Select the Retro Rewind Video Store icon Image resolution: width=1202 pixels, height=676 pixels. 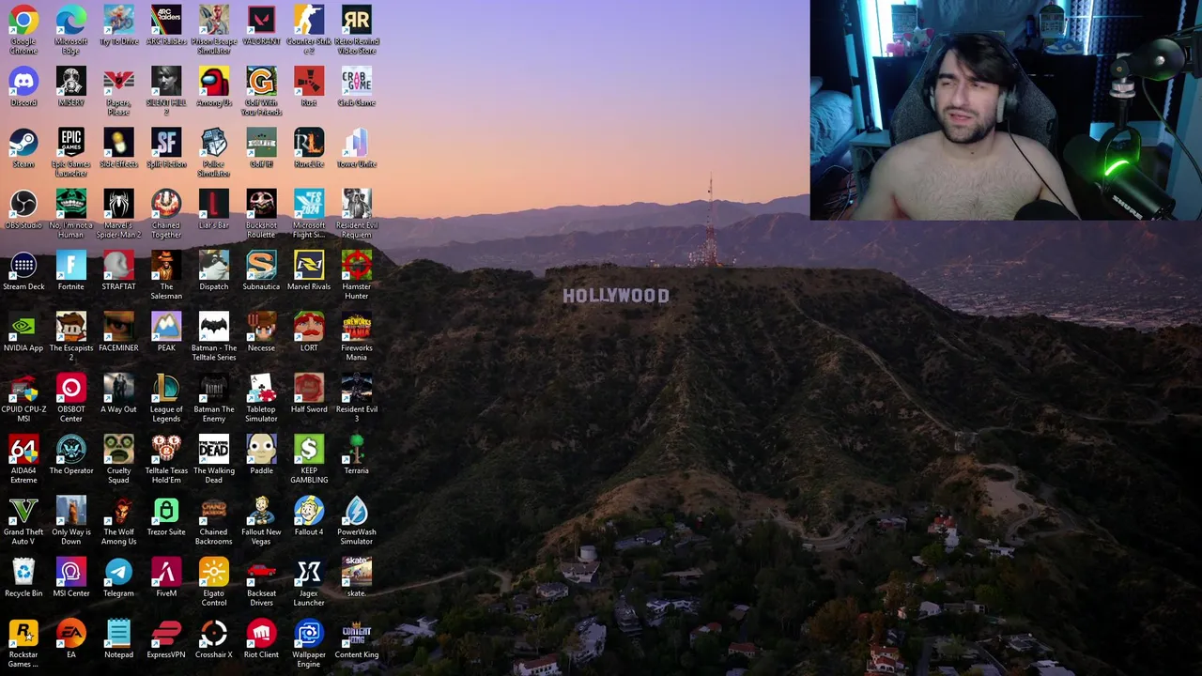(357, 20)
